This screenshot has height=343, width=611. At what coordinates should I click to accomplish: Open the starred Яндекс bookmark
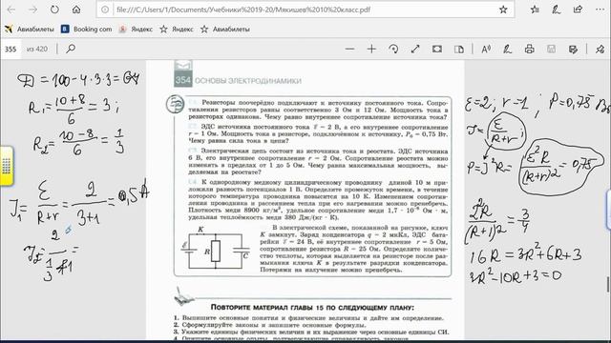click(x=177, y=30)
